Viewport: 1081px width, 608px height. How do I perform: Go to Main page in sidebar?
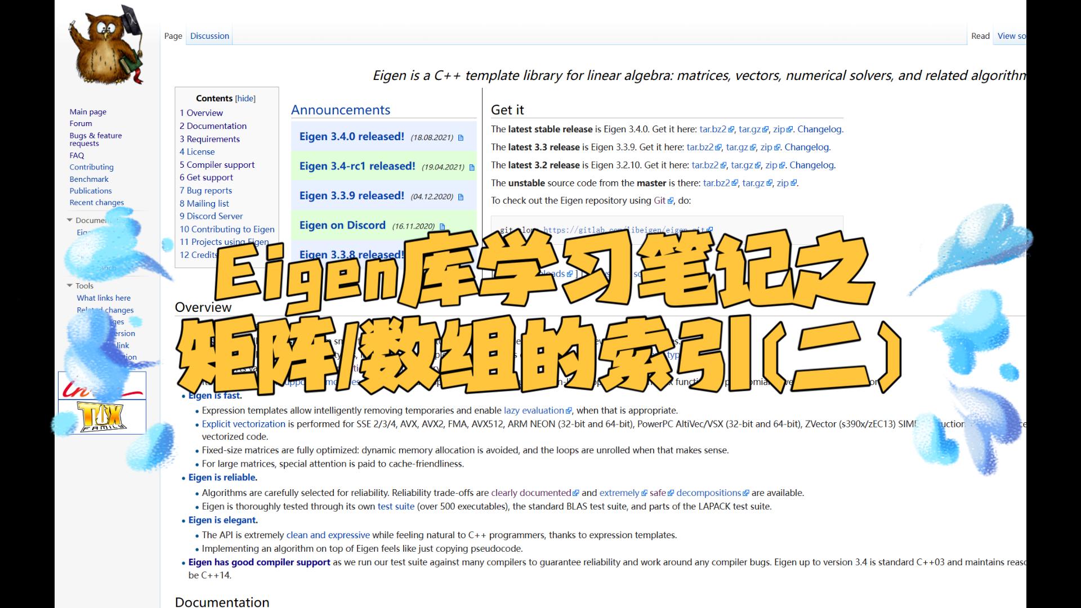(x=88, y=112)
